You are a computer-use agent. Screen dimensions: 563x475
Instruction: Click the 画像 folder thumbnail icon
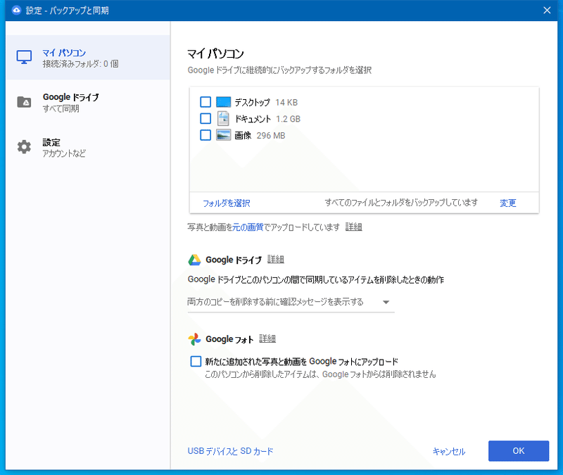223,135
